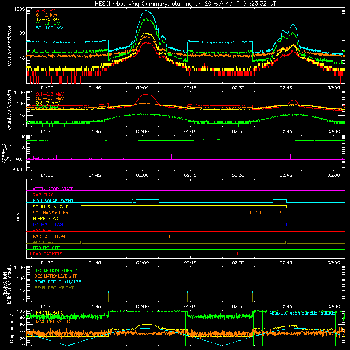Click the HESSI Observing Summary title text

(x=185, y=3)
